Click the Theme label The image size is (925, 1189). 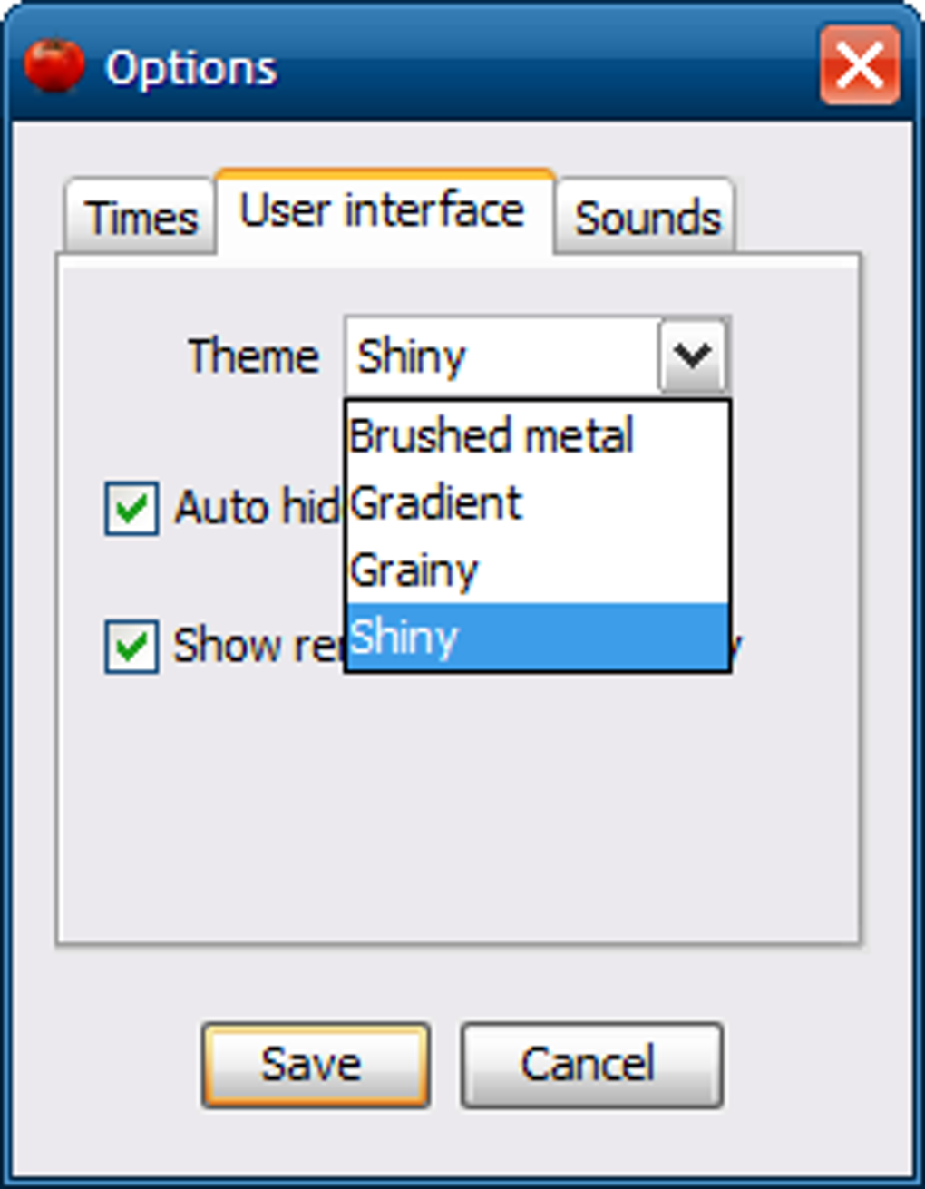[x=253, y=356]
